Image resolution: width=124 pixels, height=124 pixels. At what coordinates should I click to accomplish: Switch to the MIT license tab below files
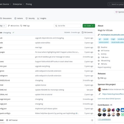click(12, 120)
